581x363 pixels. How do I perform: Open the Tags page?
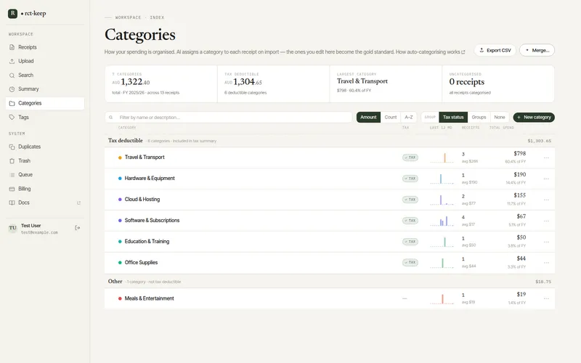click(45, 118)
